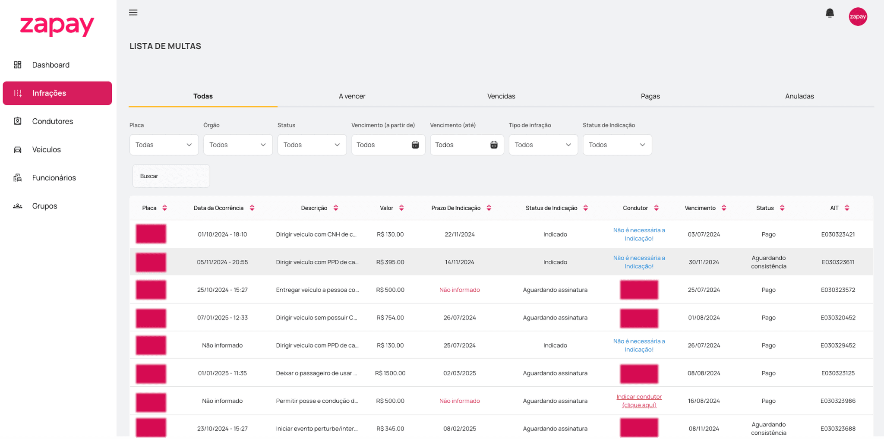Sort by Prazo De Indicação arrows

click(x=489, y=208)
